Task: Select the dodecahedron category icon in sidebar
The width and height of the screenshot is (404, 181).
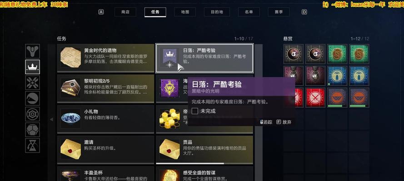Action: [x=32, y=130]
